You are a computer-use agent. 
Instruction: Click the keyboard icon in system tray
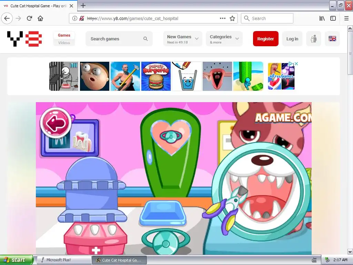pyautogui.click(x=314, y=260)
